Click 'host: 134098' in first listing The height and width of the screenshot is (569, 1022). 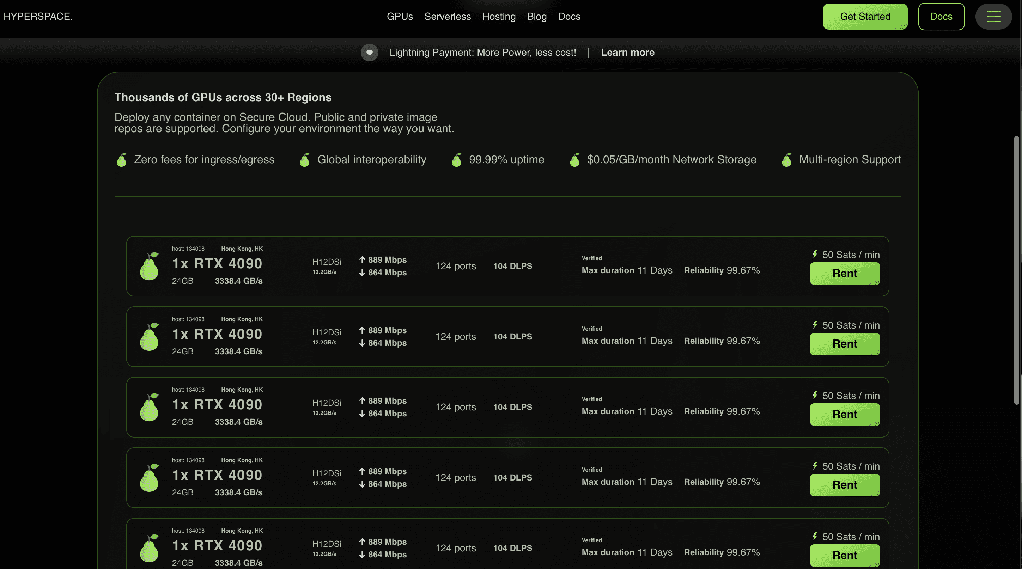coord(188,249)
